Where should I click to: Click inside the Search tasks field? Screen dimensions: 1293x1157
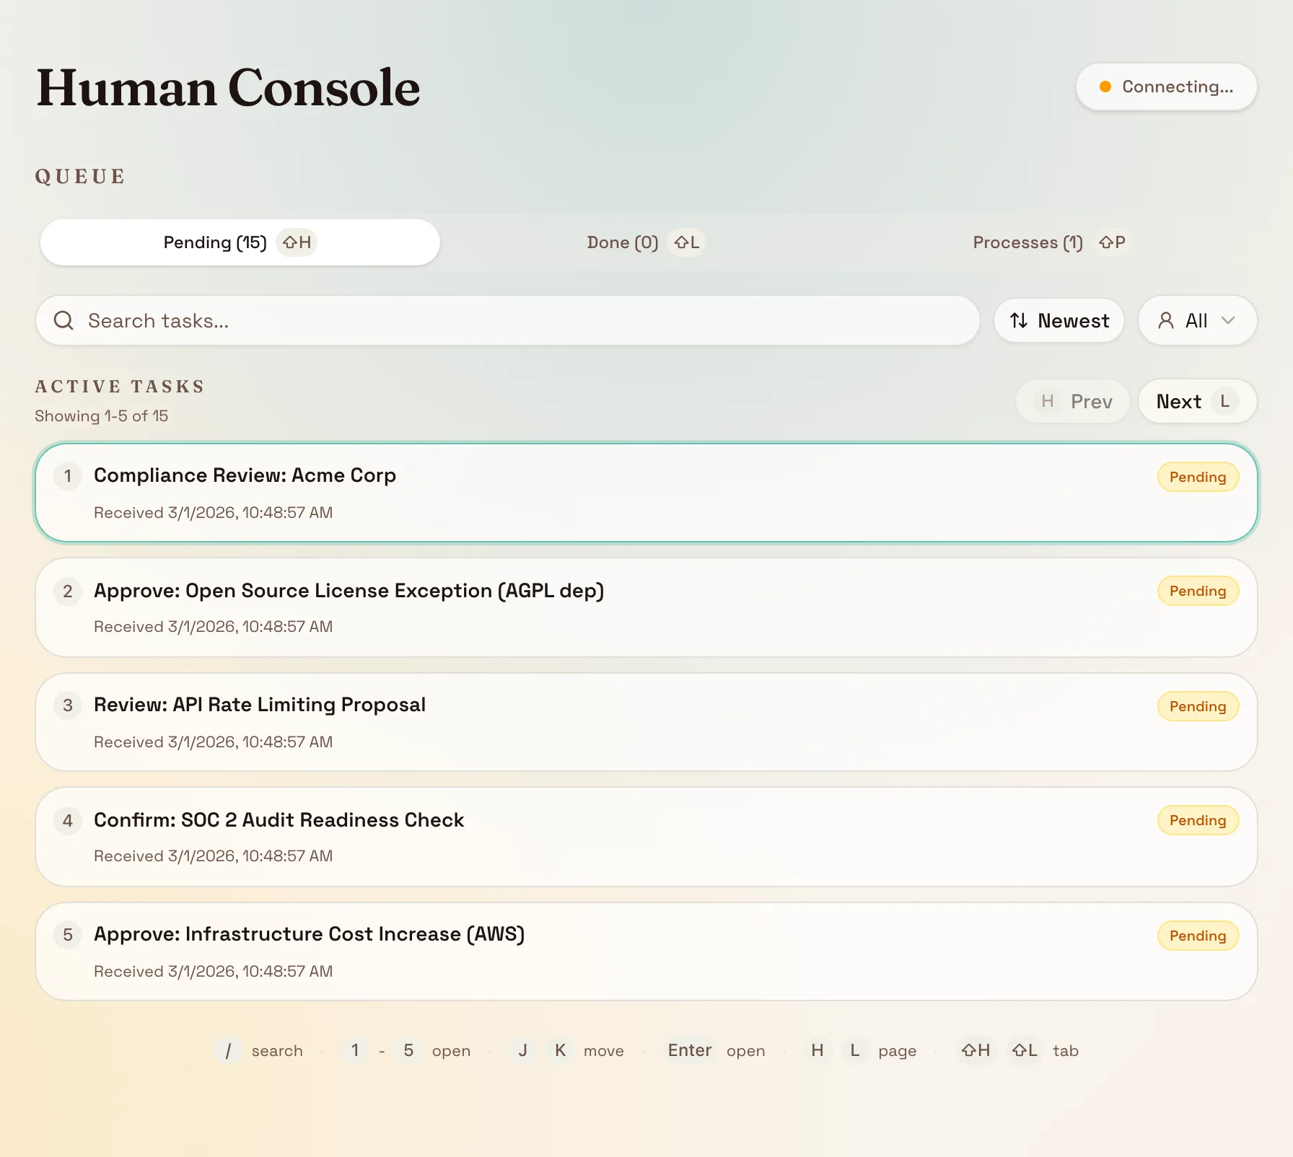(x=505, y=320)
